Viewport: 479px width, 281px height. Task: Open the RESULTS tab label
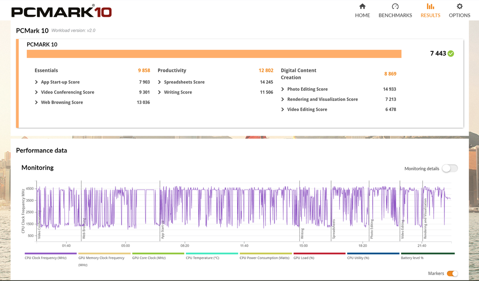(431, 15)
